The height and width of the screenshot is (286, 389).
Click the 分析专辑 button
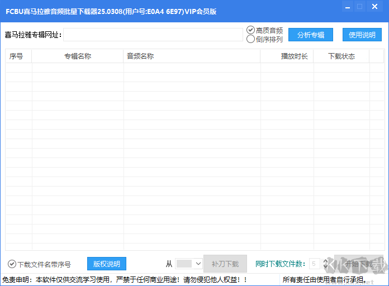[x=311, y=35]
